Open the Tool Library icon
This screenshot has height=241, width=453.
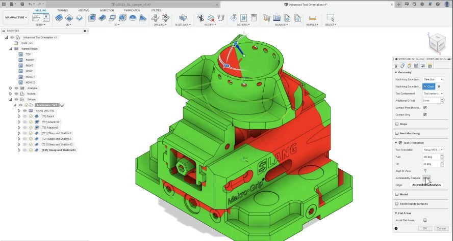(x=266, y=18)
